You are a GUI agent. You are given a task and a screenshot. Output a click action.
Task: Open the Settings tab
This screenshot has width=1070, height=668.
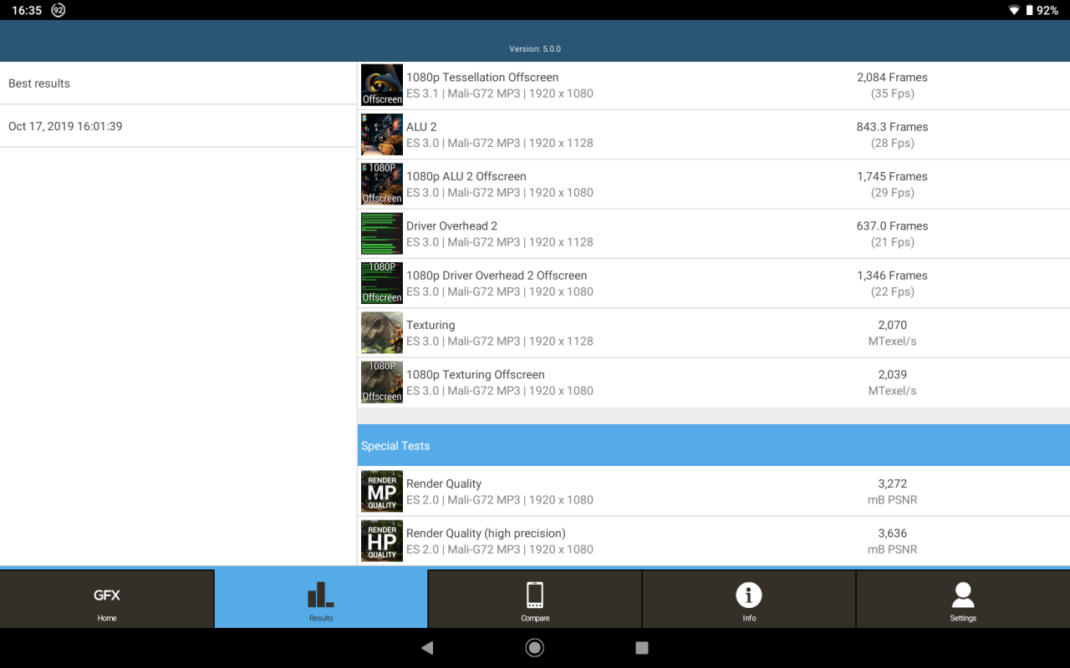pos(963,599)
